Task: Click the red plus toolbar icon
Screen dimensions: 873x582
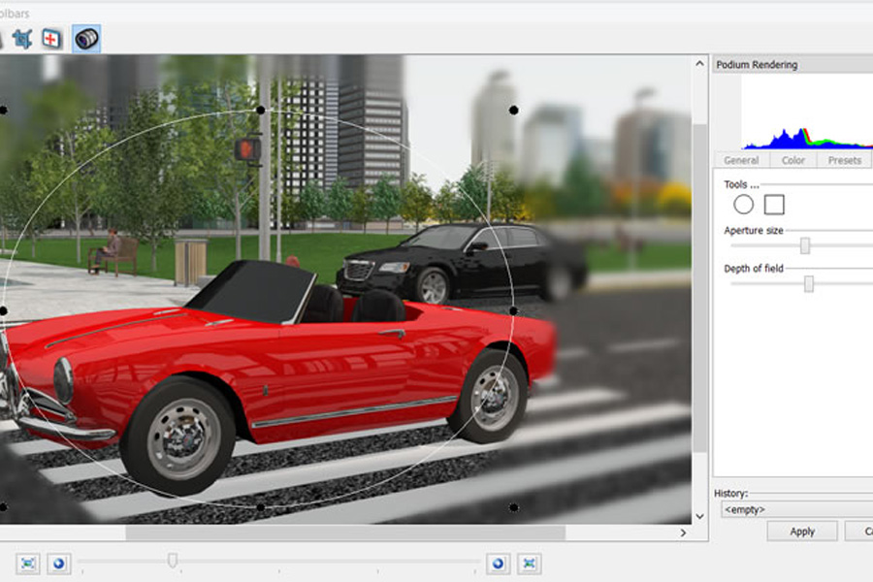Action: coord(52,39)
